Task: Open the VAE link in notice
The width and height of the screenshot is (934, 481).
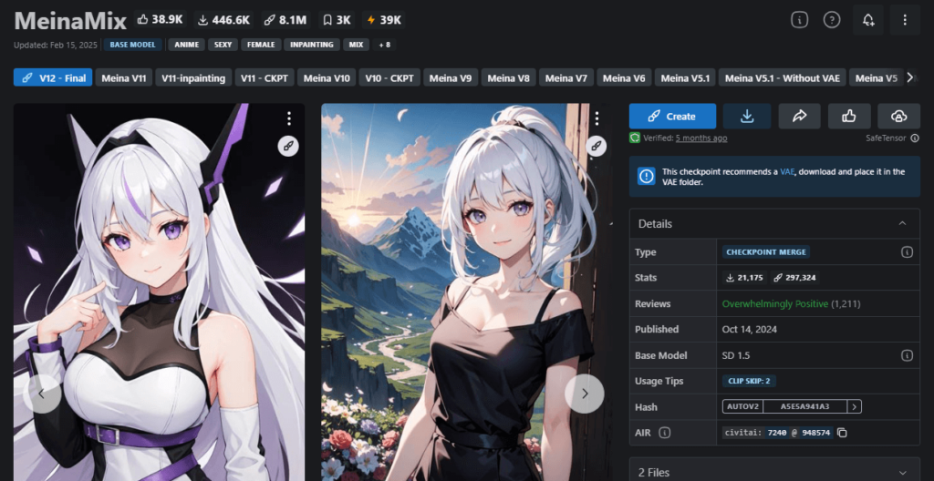Action: click(x=787, y=171)
